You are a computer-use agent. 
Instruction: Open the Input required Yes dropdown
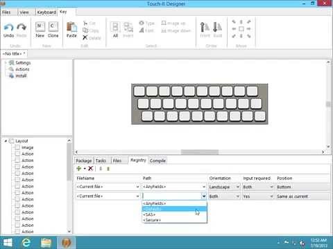click(x=271, y=196)
